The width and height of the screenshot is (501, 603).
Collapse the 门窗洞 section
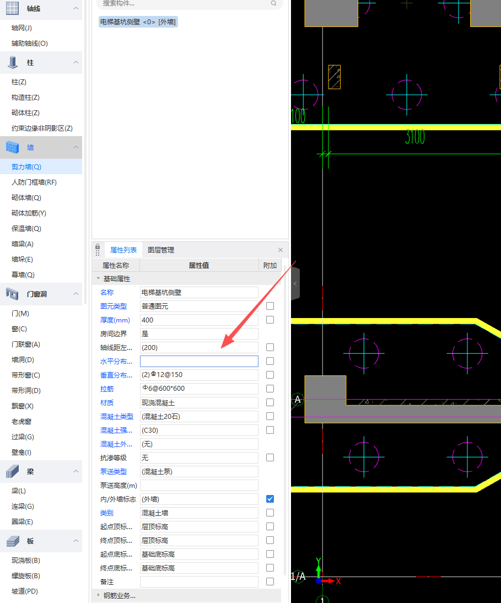pyautogui.click(x=76, y=294)
